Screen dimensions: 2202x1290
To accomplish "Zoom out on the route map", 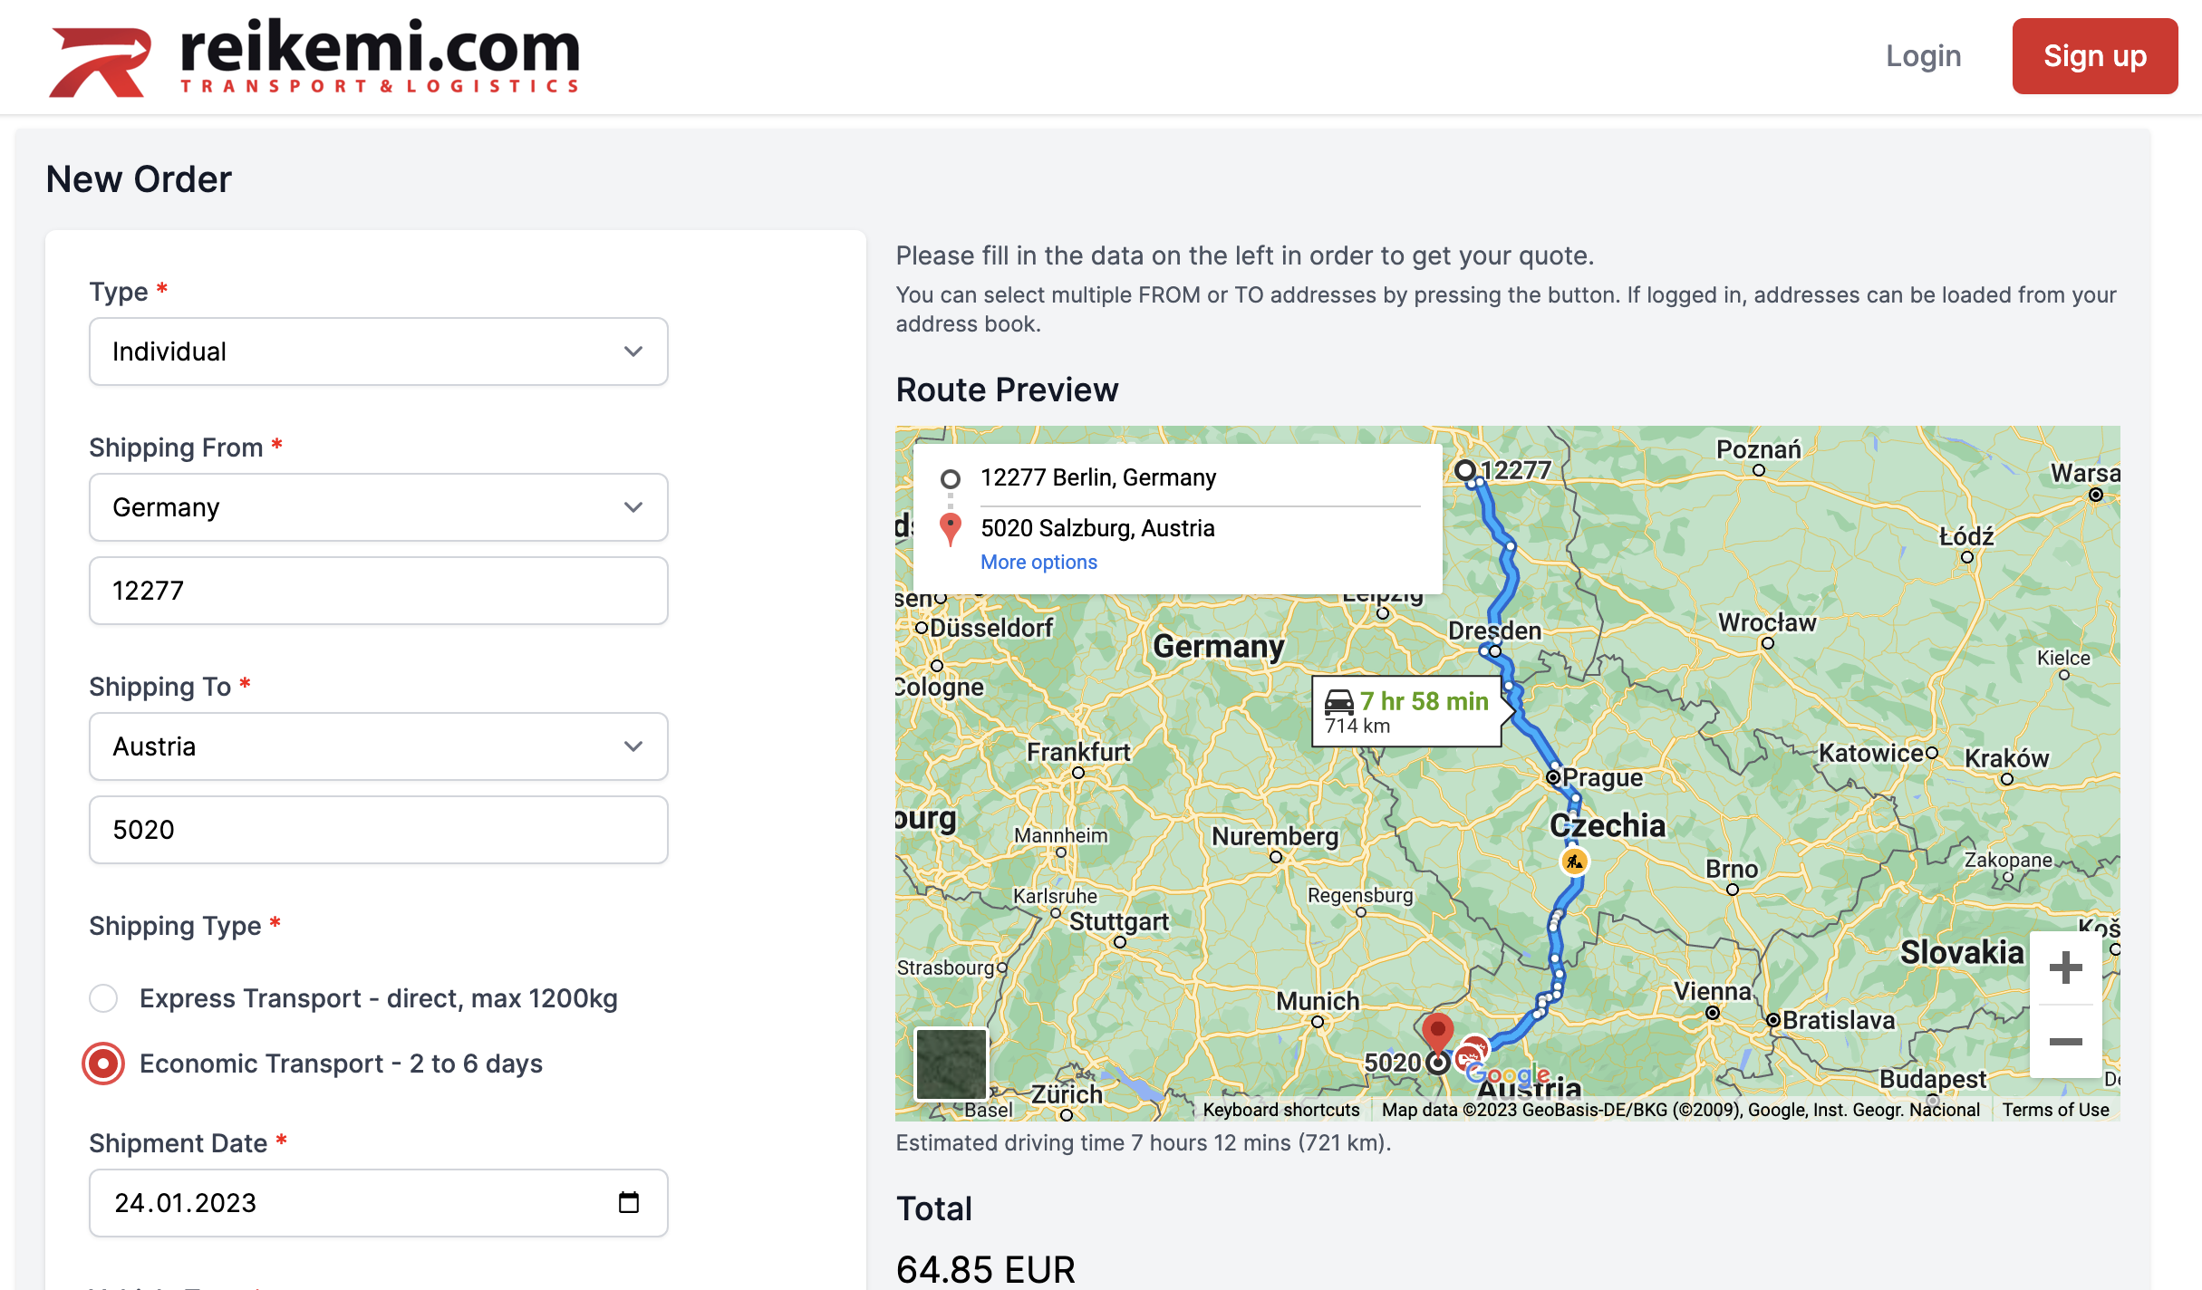I will (x=2065, y=1042).
